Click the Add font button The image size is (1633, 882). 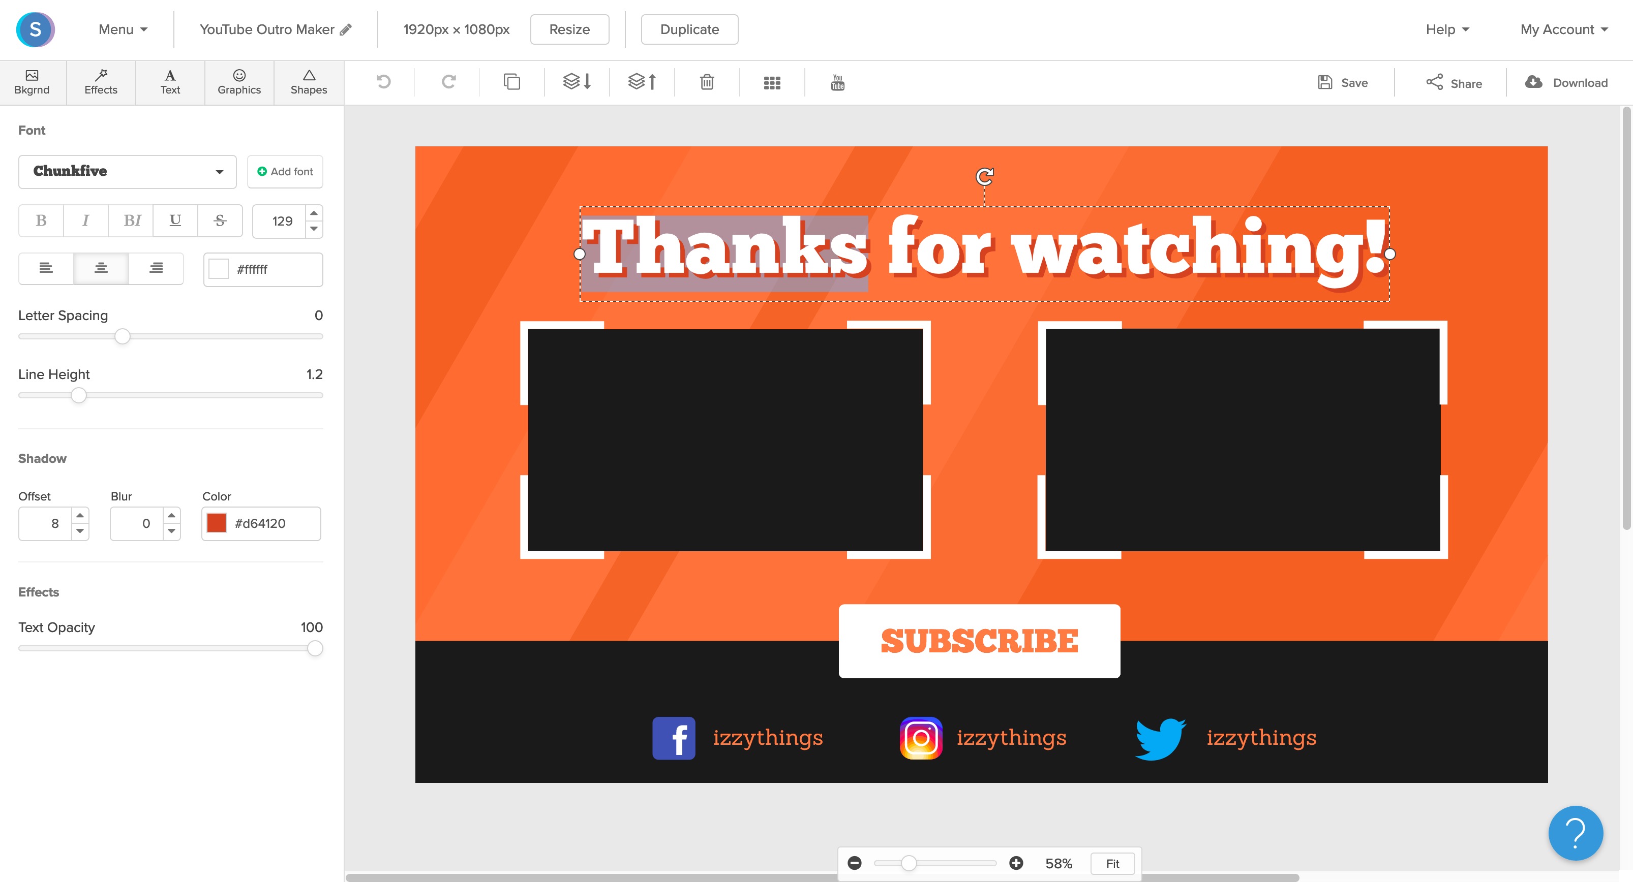click(285, 171)
